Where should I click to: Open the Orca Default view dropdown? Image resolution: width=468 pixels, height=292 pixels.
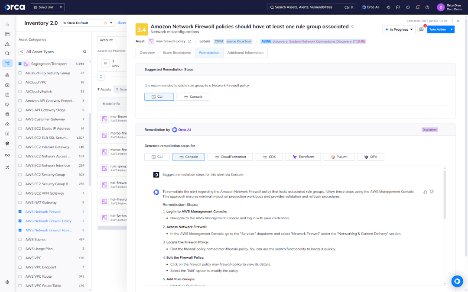88,23
